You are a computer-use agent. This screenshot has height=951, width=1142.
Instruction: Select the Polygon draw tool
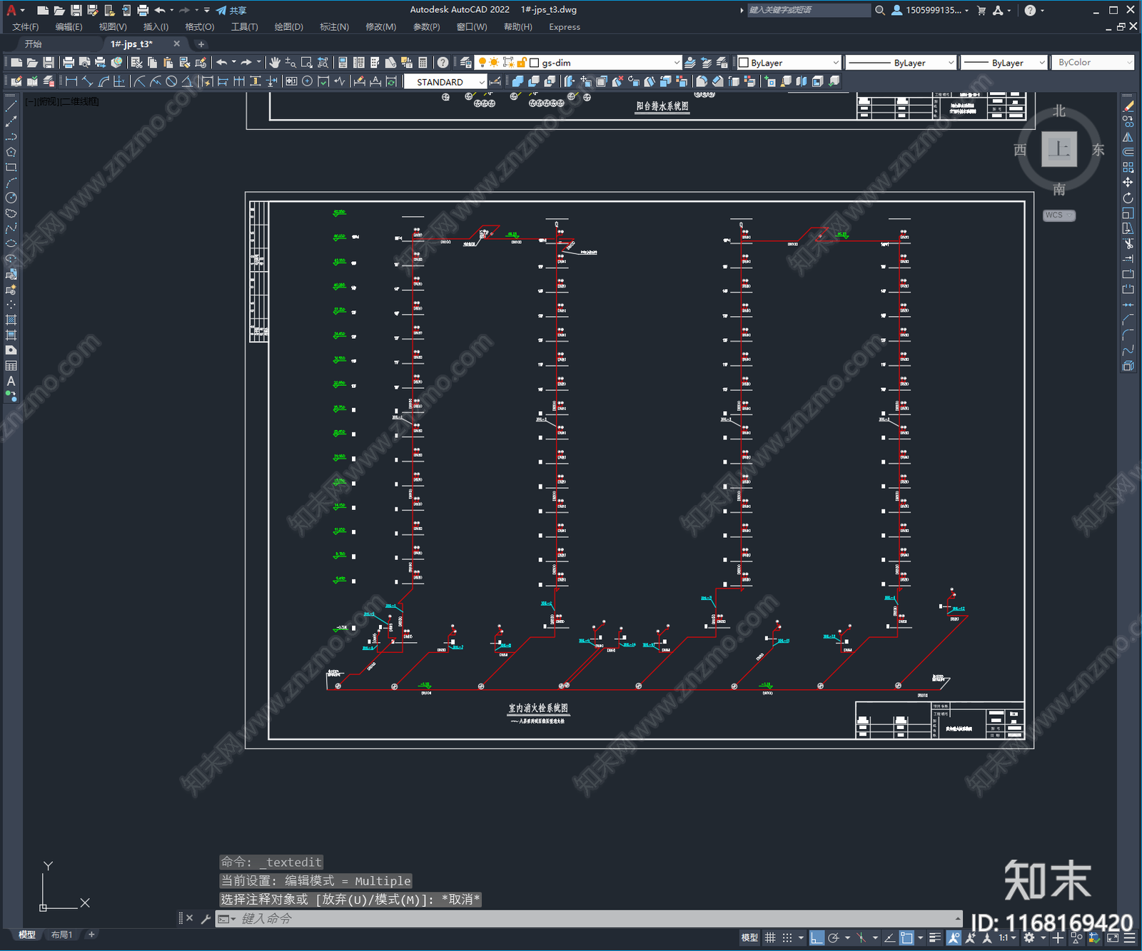tap(11, 152)
